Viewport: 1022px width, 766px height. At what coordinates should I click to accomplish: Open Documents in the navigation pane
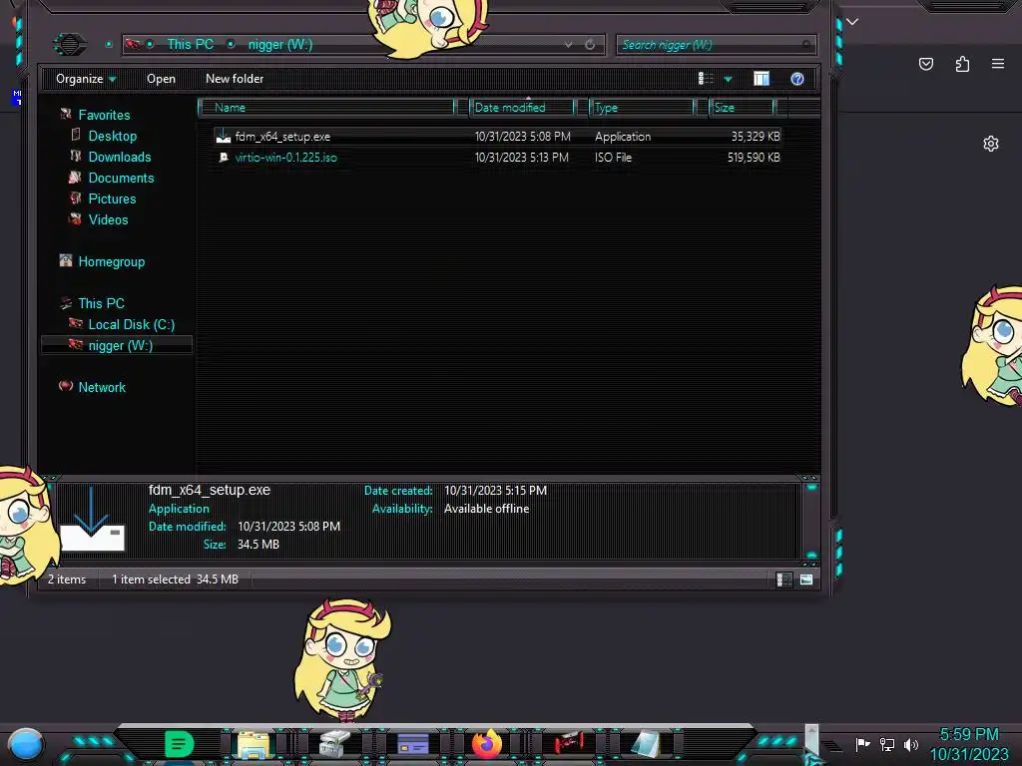[x=121, y=178]
